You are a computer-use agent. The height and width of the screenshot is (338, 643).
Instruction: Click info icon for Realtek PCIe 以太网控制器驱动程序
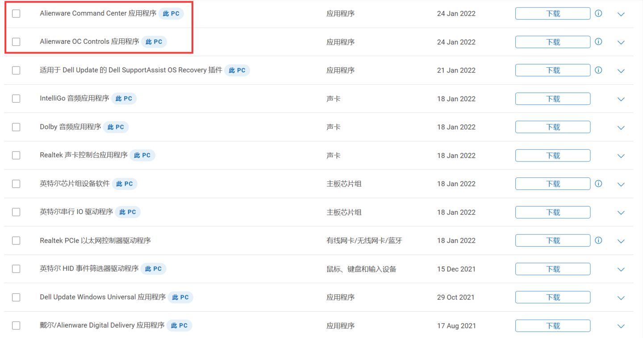[598, 240]
